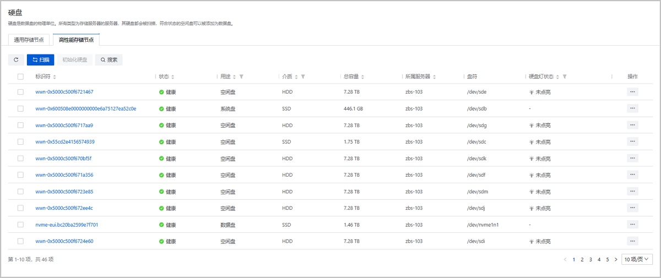Sort by the 状态 column sort arrows
The height and width of the screenshot is (278, 661).
click(x=173, y=77)
